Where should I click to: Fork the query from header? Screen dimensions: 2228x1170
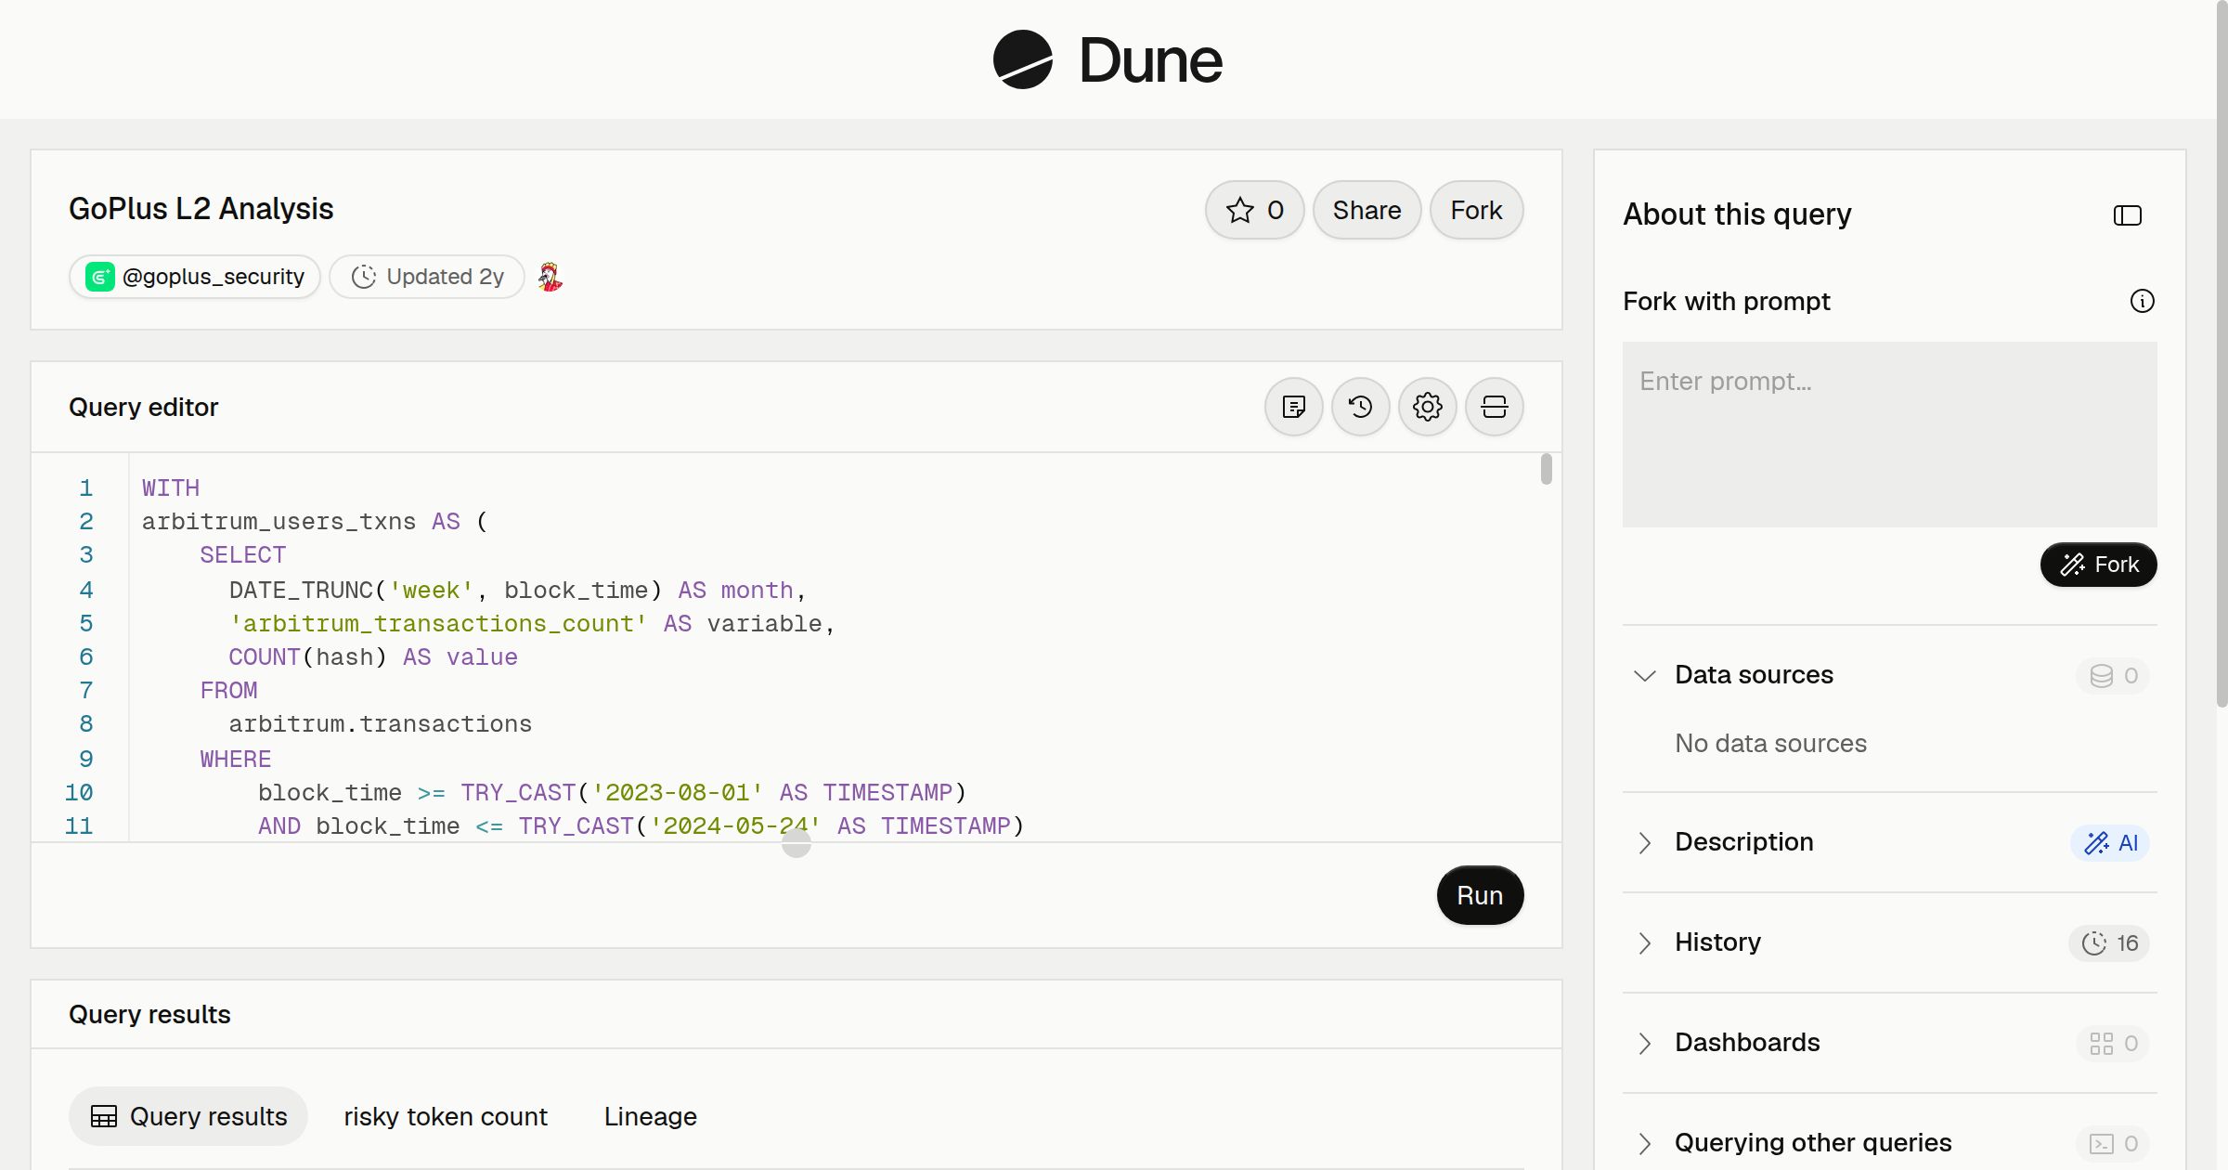[x=1476, y=210]
